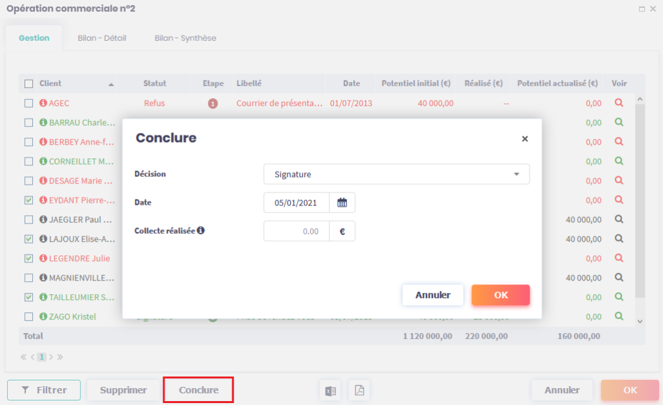Uncheck the LEGENDRE Julie checkbox
This screenshot has height=405, width=663.
[28, 259]
